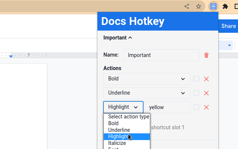238x149 pixels.
Task: Choose 'Select action type' in the list
Action: (x=127, y=117)
